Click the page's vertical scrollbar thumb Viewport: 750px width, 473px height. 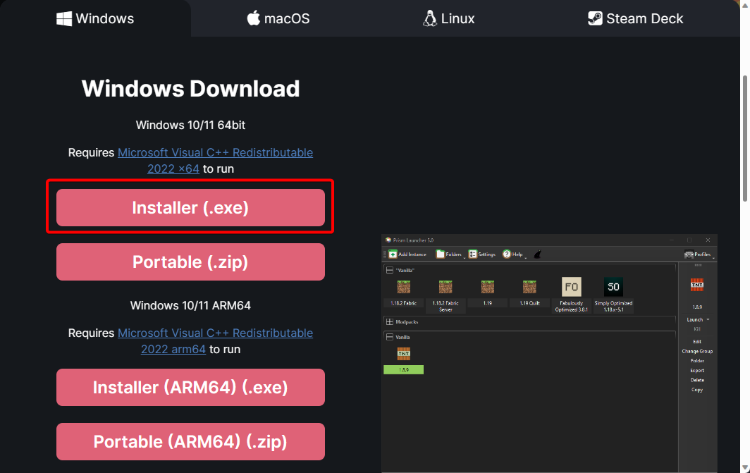(x=745, y=139)
